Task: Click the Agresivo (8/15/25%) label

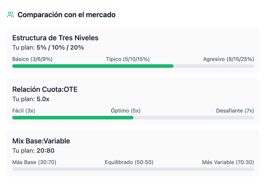Action: (228, 59)
